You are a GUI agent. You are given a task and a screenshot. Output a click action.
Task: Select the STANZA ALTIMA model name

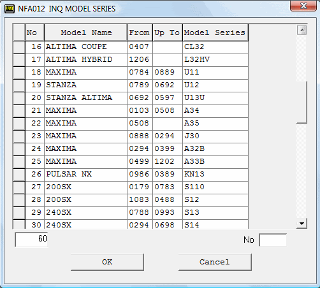tap(85, 98)
